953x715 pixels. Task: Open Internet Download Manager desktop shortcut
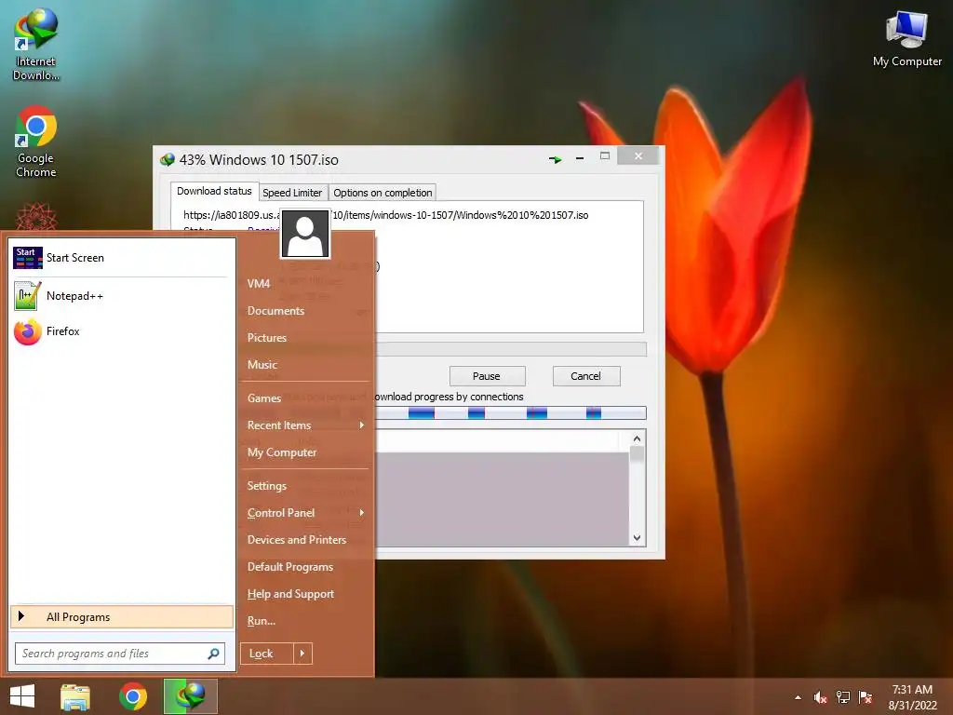pos(36,45)
